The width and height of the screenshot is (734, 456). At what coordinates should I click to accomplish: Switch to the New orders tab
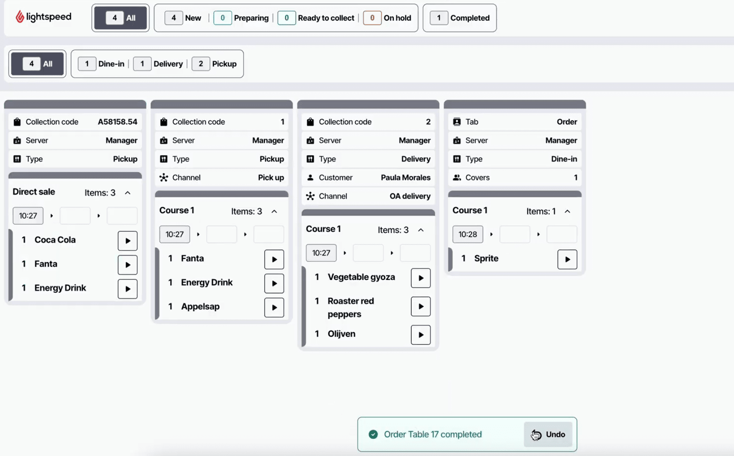click(x=183, y=18)
